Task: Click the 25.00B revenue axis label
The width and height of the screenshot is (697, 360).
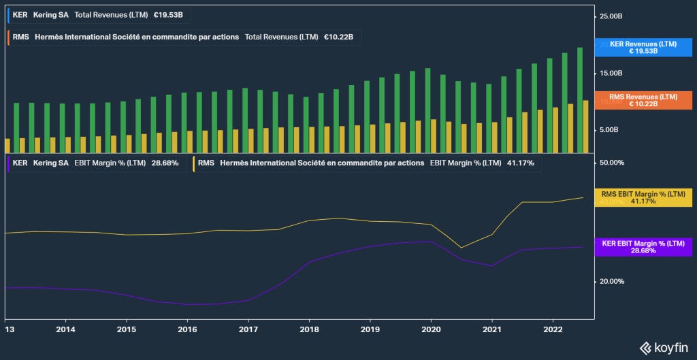Action: coord(611,16)
